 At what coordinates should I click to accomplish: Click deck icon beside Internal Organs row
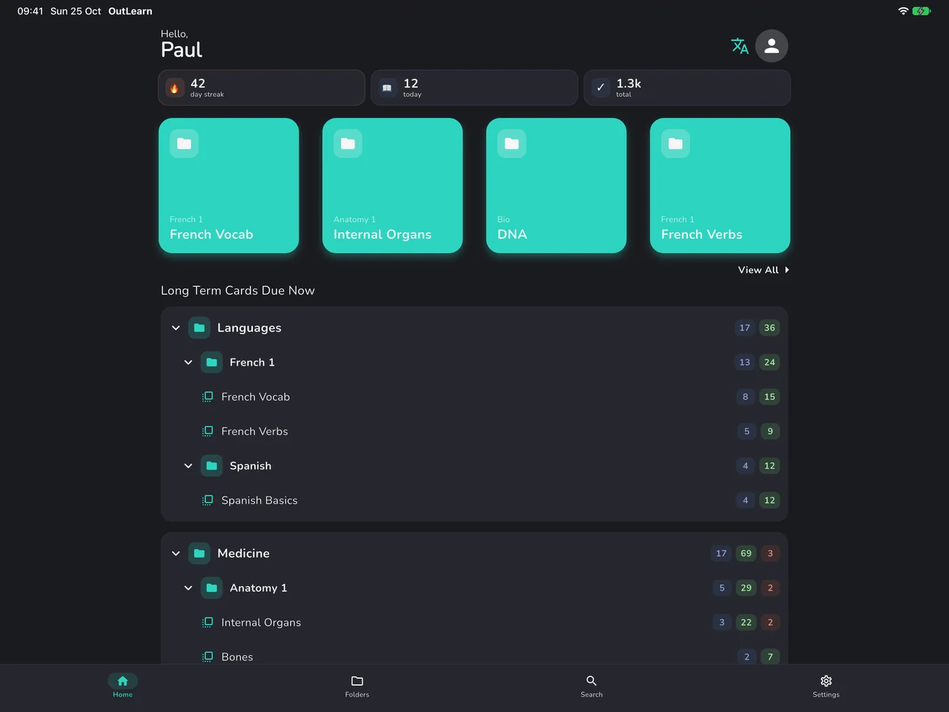tap(207, 622)
